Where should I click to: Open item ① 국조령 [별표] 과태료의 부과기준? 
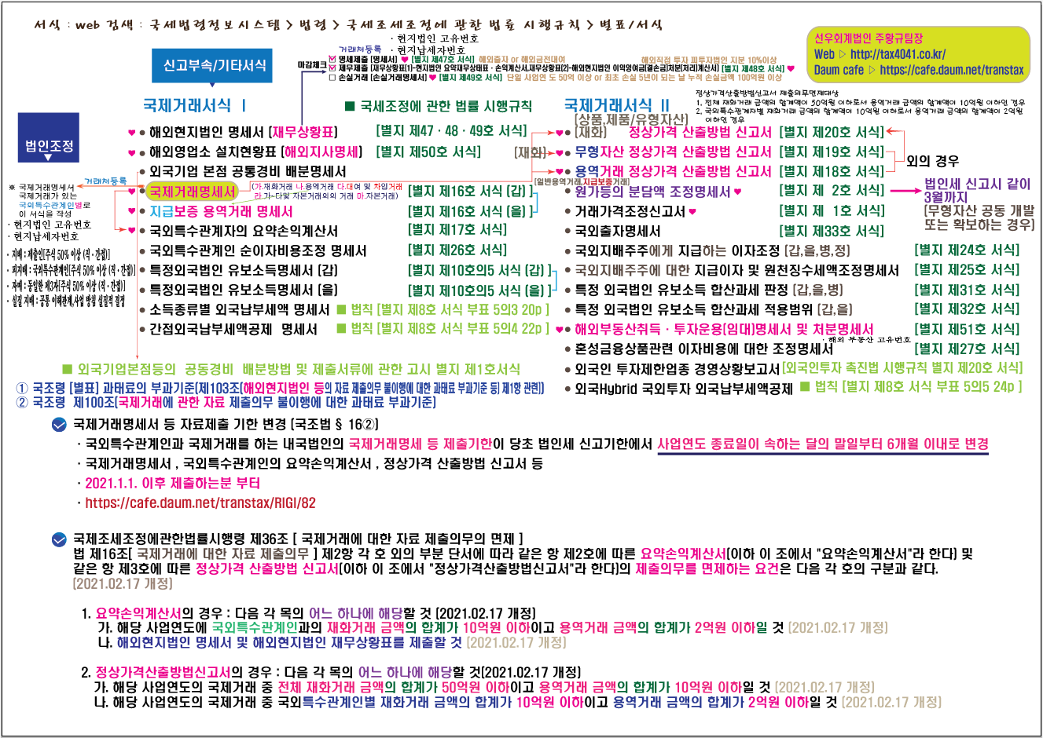280,388
